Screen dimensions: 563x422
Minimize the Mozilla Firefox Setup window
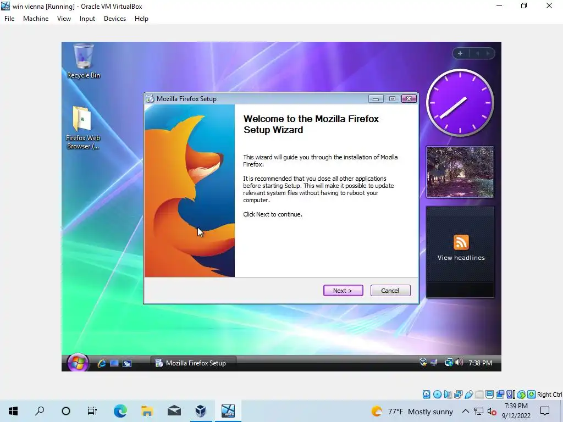[x=376, y=99]
